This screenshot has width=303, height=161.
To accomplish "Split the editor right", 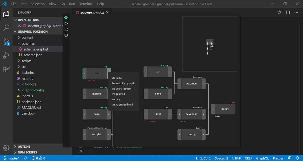I will pos(288,12).
